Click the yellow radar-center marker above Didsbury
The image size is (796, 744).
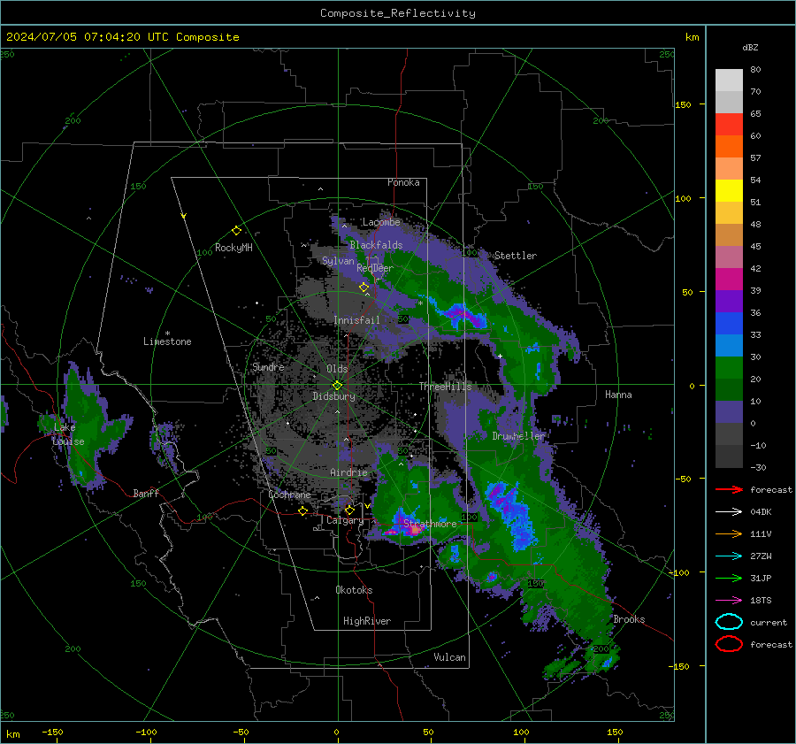click(x=337, y=386)
